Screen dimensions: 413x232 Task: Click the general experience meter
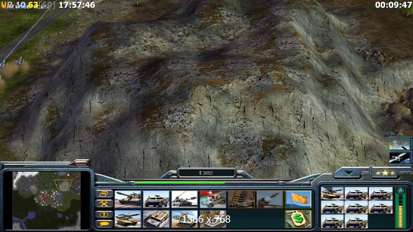[x=401, y=208]
